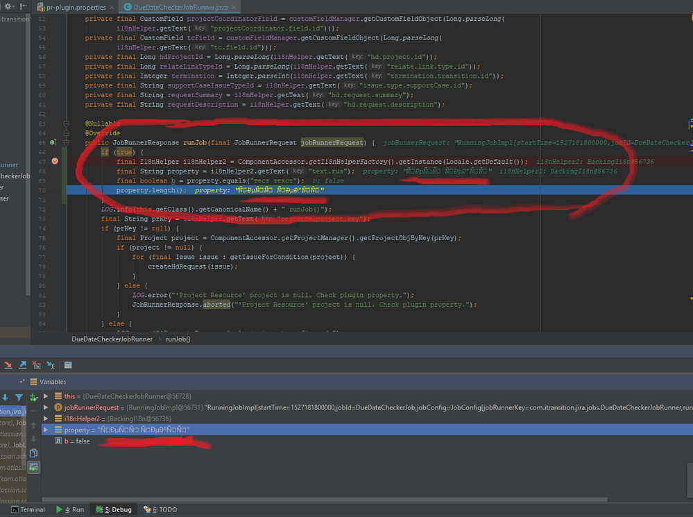Screen dimensions: 693x517
Task: Click the blue down-arrow frames navigation icon
Action: 6,397
